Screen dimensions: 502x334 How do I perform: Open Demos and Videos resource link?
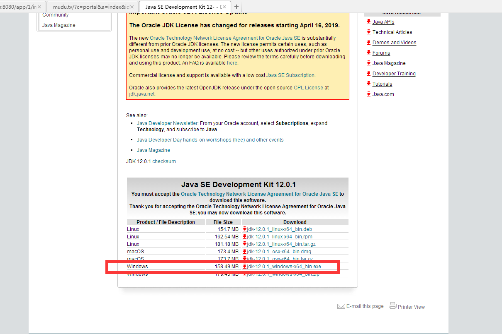(x=395, y=43)
